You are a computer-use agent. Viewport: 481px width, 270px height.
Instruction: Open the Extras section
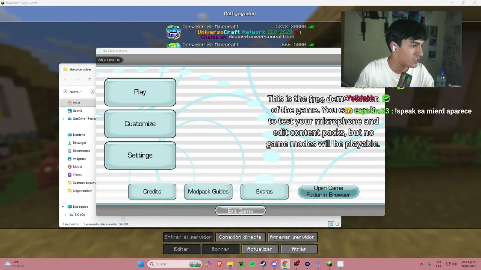265,192
